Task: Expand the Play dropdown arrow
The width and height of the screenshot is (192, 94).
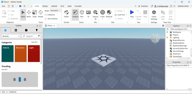Action: [132, 19]
